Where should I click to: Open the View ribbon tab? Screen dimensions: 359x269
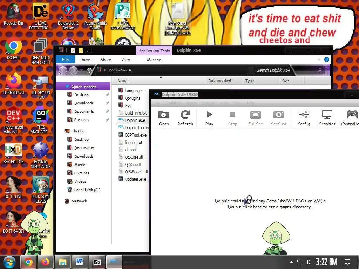coord(126,60)
